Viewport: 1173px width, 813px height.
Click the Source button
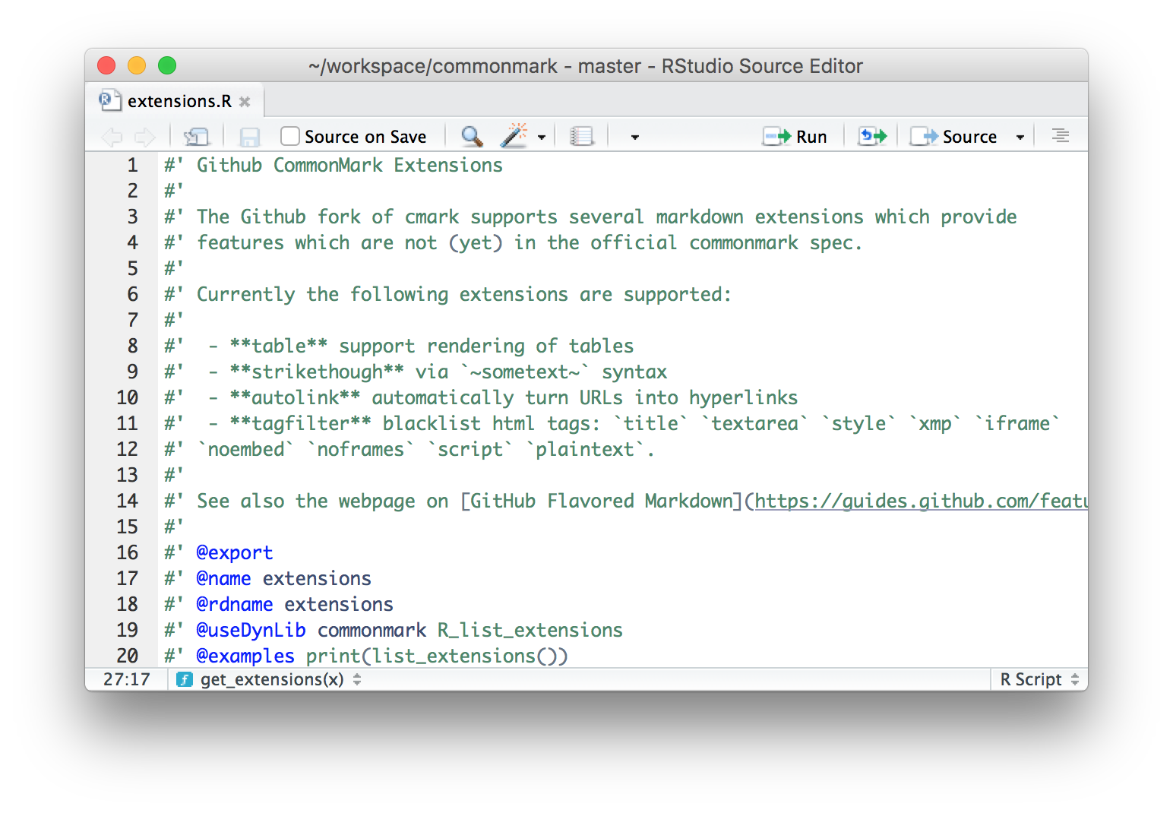pos(955,137)
